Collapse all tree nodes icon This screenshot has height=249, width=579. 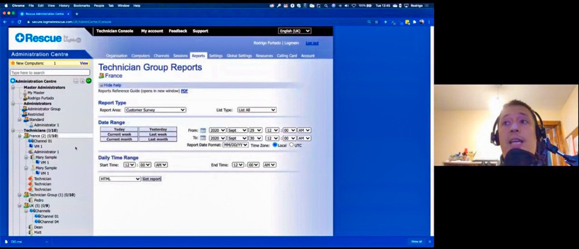76,81
